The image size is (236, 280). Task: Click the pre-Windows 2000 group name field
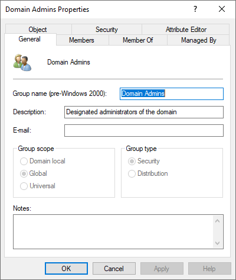[x=172, y=94]
